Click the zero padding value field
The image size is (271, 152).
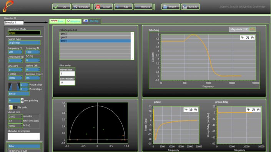click(x=14, y=101)
